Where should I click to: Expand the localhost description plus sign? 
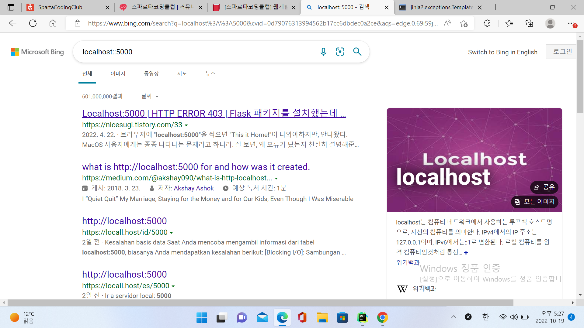(x=466, y=253)
